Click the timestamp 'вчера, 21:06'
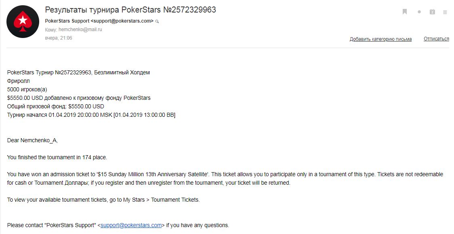 [x=59, y=38]
